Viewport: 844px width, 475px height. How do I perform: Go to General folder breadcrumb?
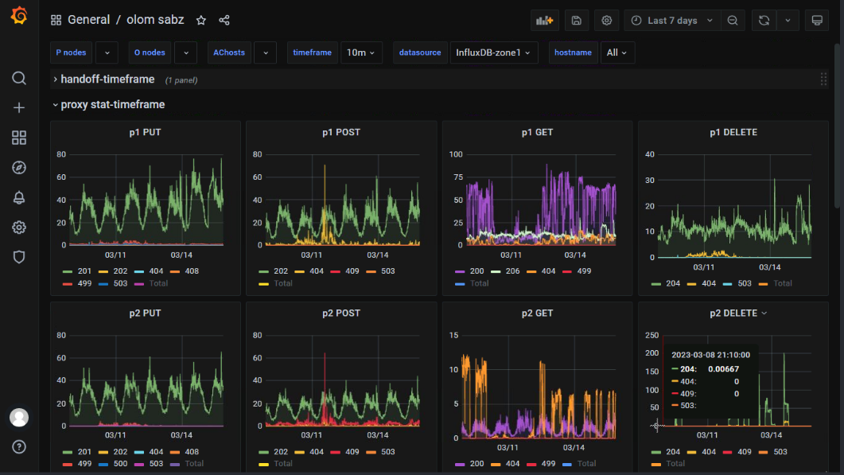pos(88,20)
